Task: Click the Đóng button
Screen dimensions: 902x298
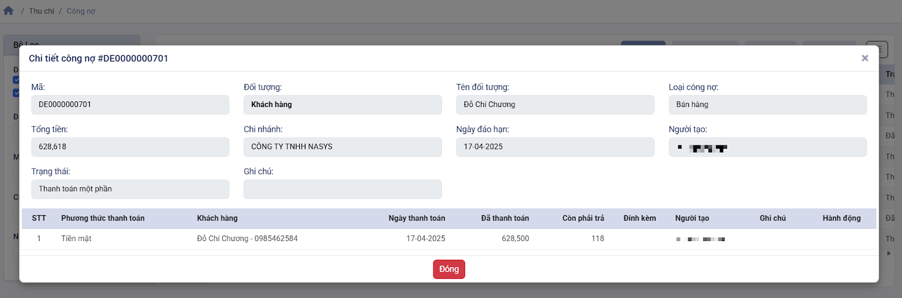Action: (x=449, y=269)
